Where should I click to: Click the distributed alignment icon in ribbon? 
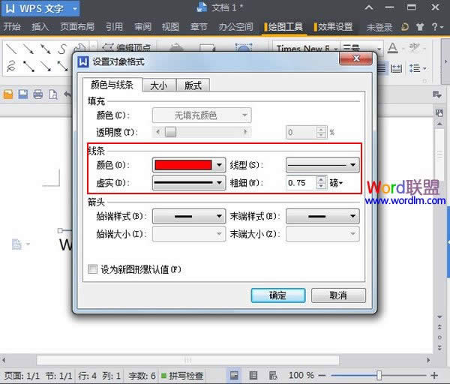click(x=396, y=68)
